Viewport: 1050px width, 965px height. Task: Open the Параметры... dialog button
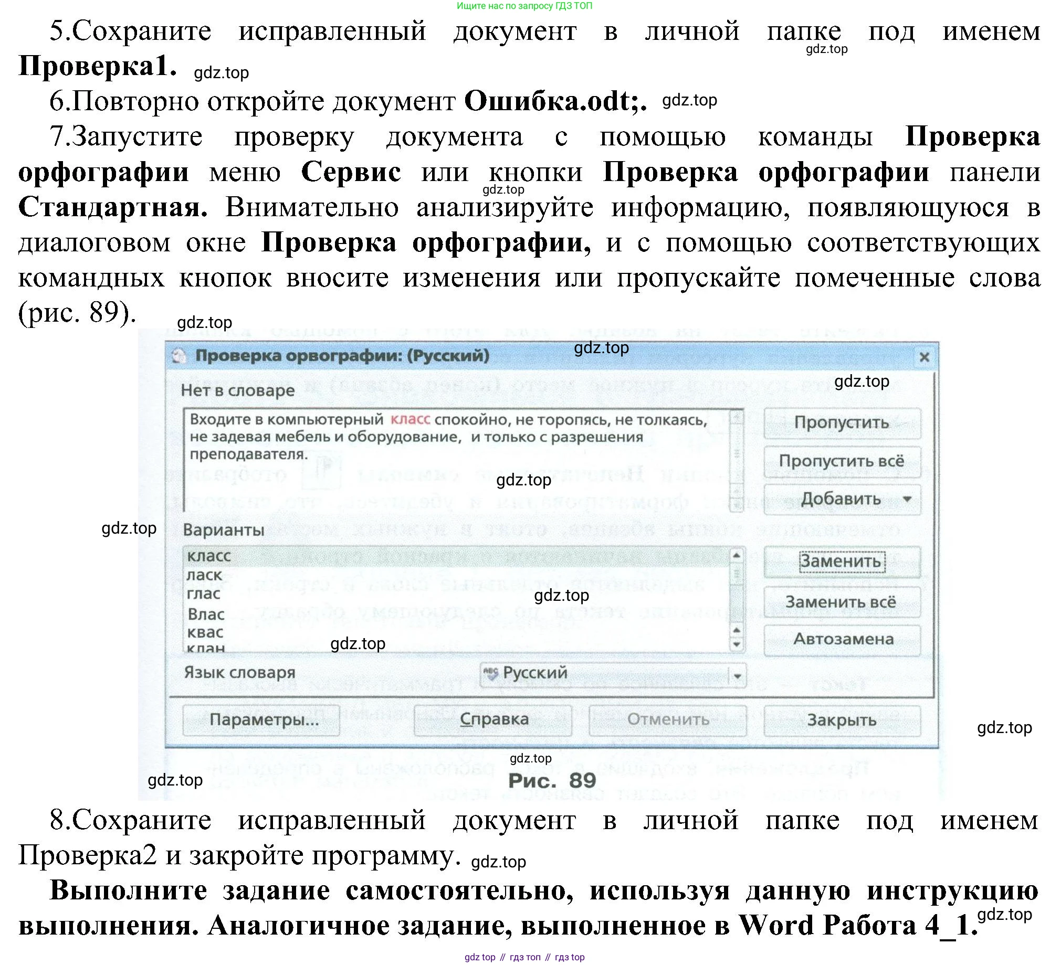tap(261, 720)
